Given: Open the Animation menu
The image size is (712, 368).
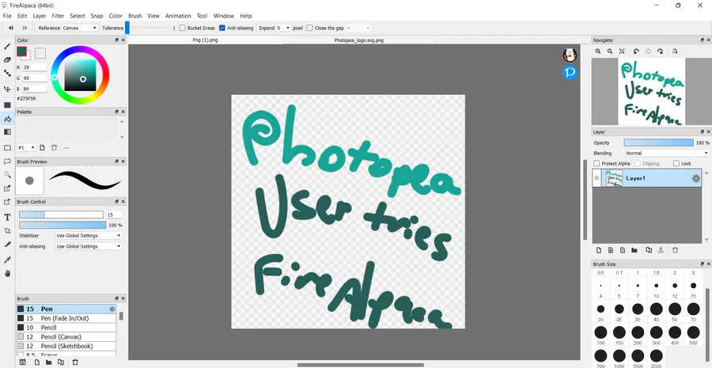Looking at the screenshot, I should pos(178,16).
